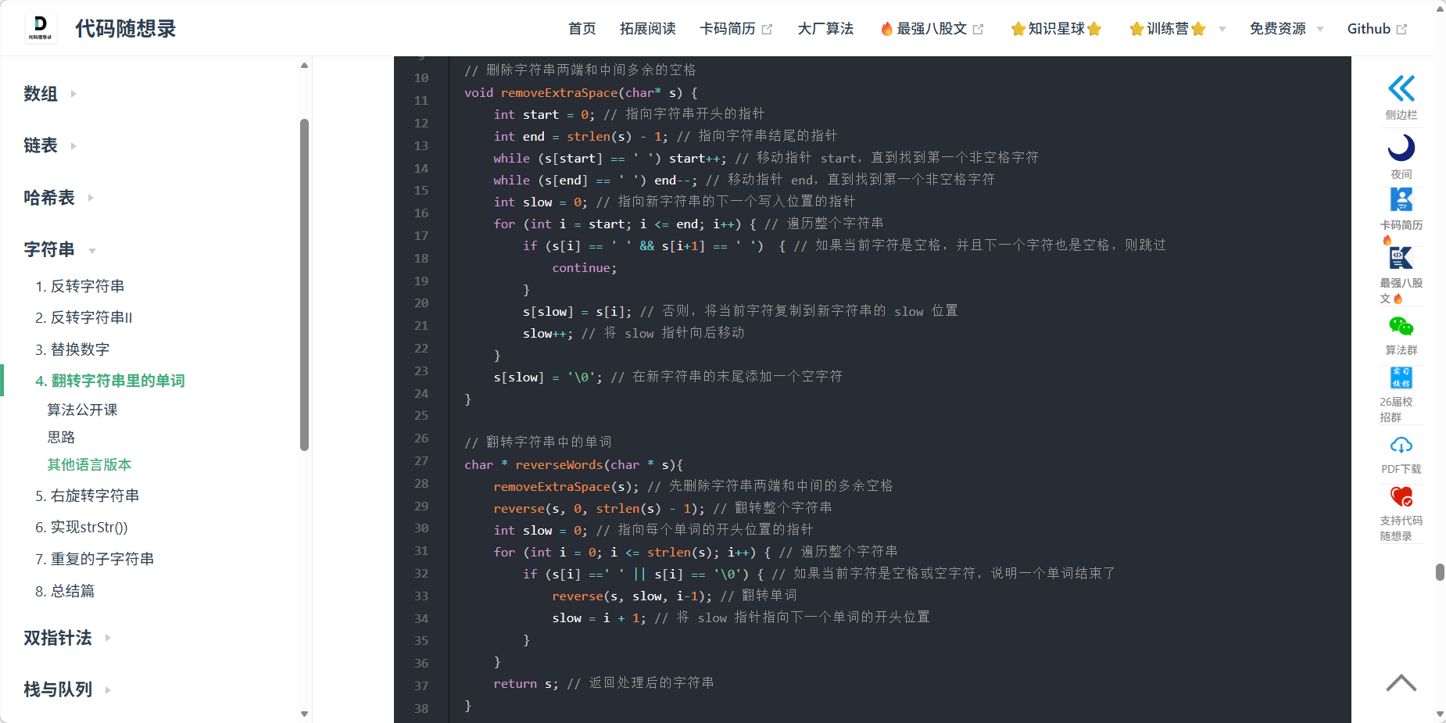Open sidebar article 5. 右旋转字符串
1446x723 pixels.
click(87, 496)
